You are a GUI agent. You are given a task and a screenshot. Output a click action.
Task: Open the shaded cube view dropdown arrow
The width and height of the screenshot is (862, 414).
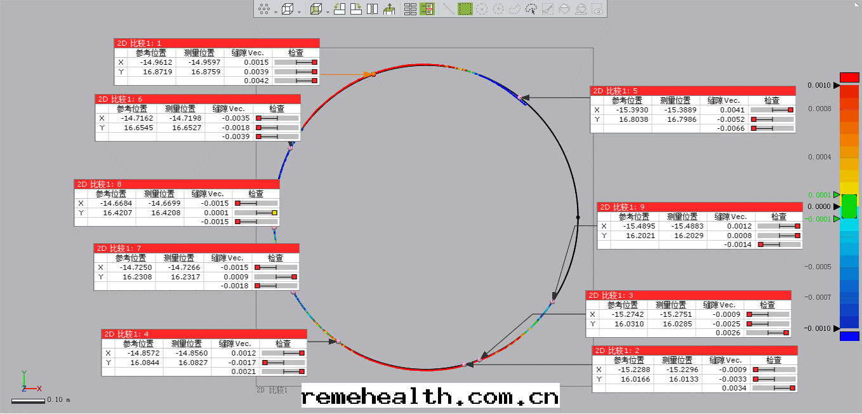pos(328,11)
